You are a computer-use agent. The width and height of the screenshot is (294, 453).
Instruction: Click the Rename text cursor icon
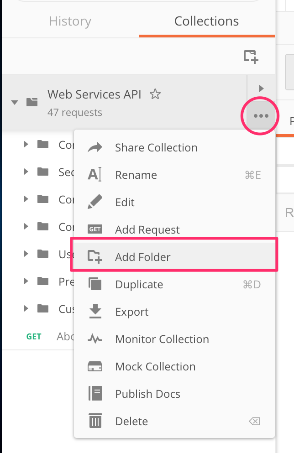click(94, 175)
